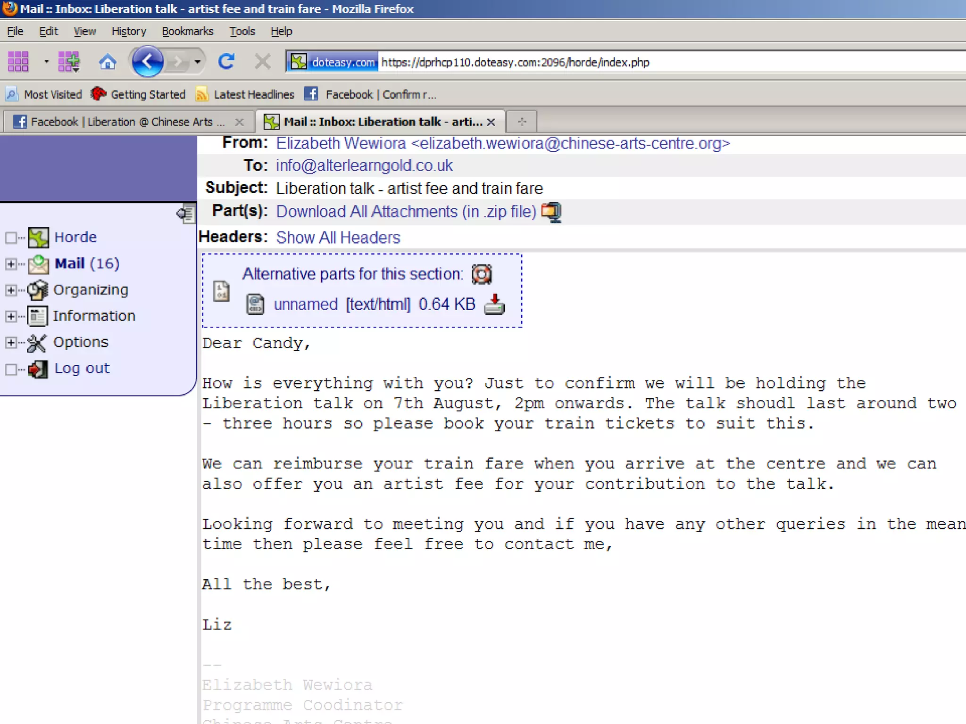Viewport: 966px width, 724px height.
Task: Expand the Mail tree node
Action: [x=11, y=264]
